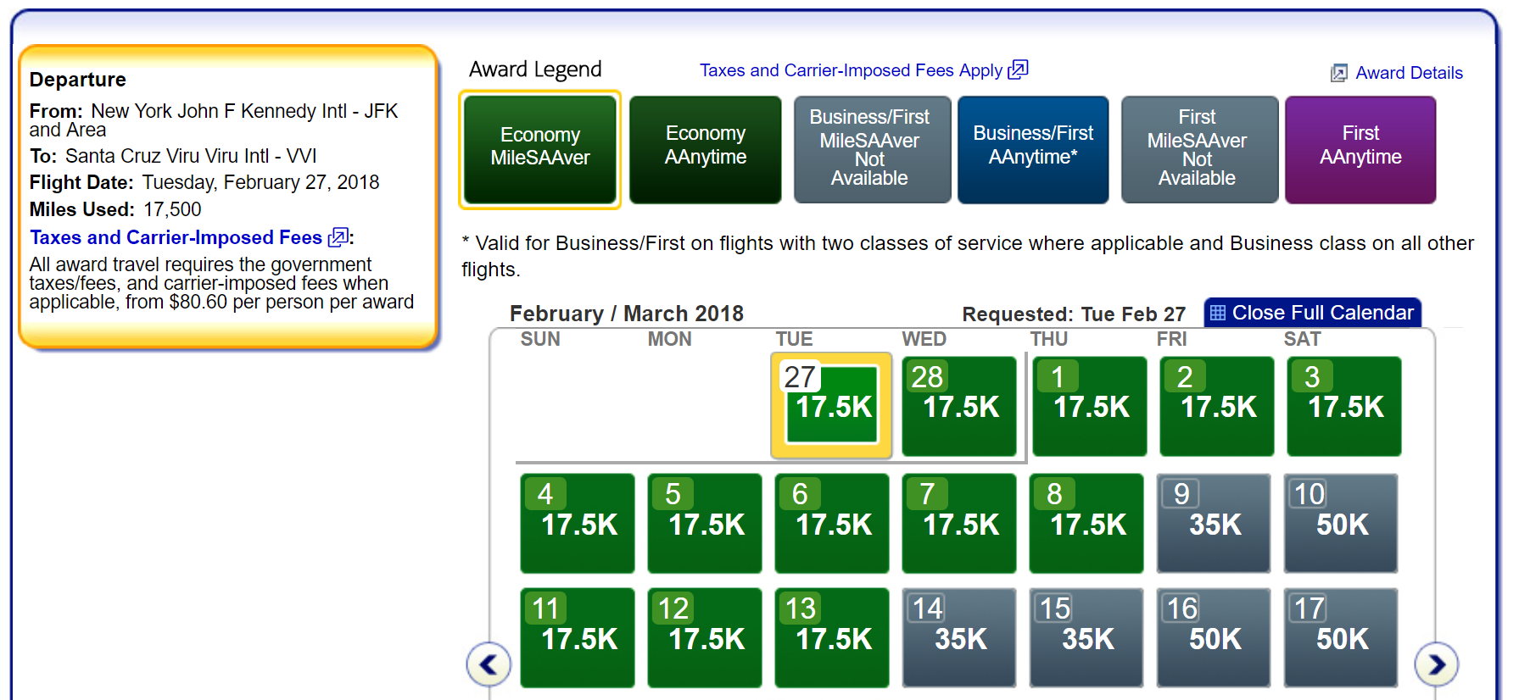Click external link icon in Departure panel
Image resolution: width=1519 pixels, height=700 pixels.
[338, 237]
